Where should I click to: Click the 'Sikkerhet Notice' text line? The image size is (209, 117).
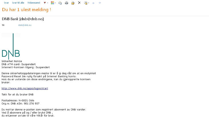point(12,61)
